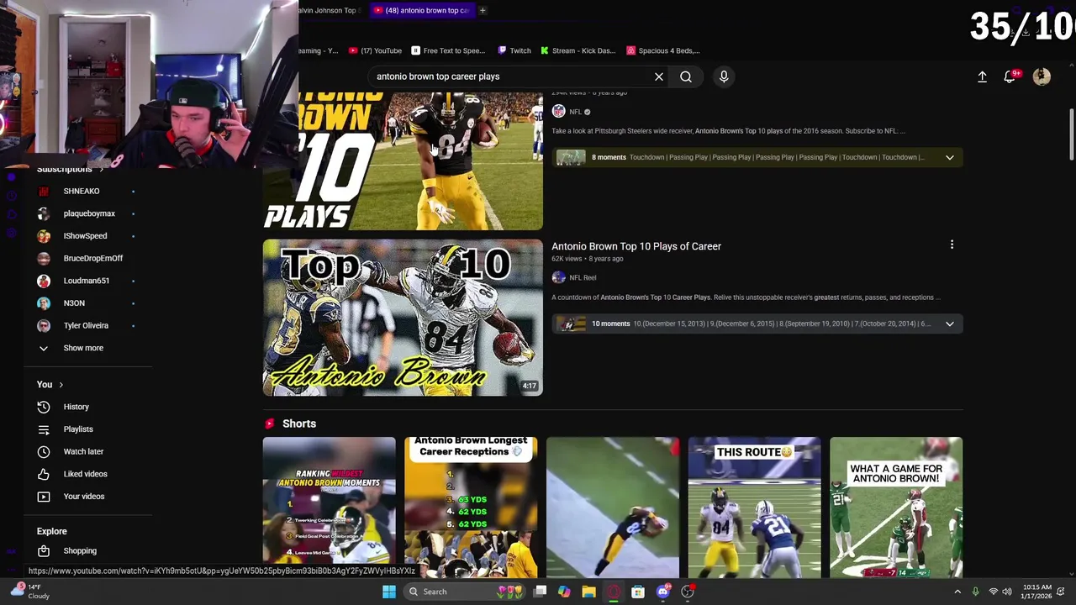This screenshot has width=1076, height=605.
Task: Open the Opera GX taskbar icon
Action: (x=614, y=592)
